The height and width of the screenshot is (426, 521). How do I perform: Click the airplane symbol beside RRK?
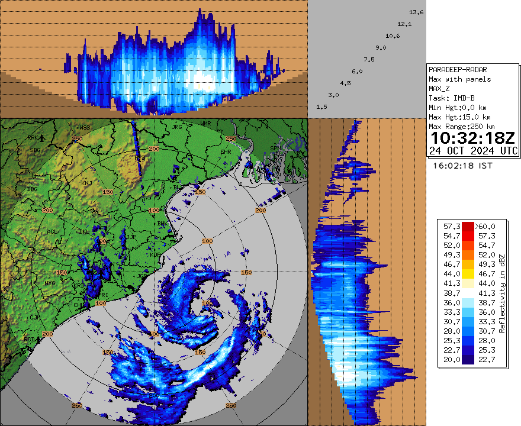42,137
